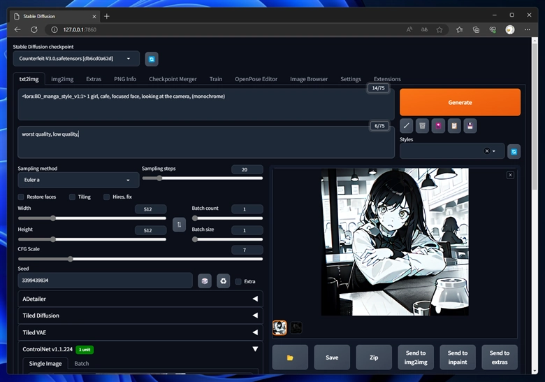
Task: Open the Extensions tab
Action: click(387, 79)
